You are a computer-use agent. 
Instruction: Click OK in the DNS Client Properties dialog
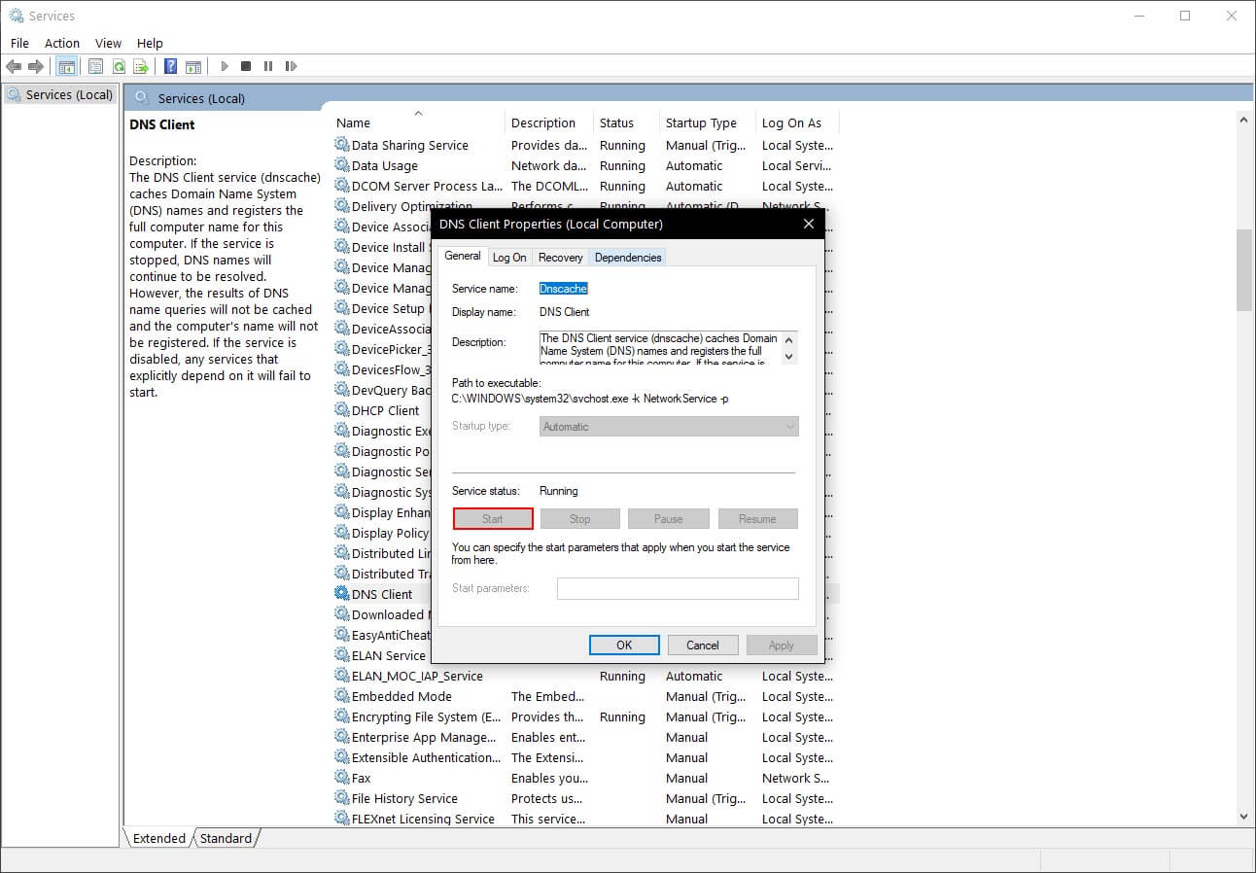pyautogui.click(x=624, y=645)
